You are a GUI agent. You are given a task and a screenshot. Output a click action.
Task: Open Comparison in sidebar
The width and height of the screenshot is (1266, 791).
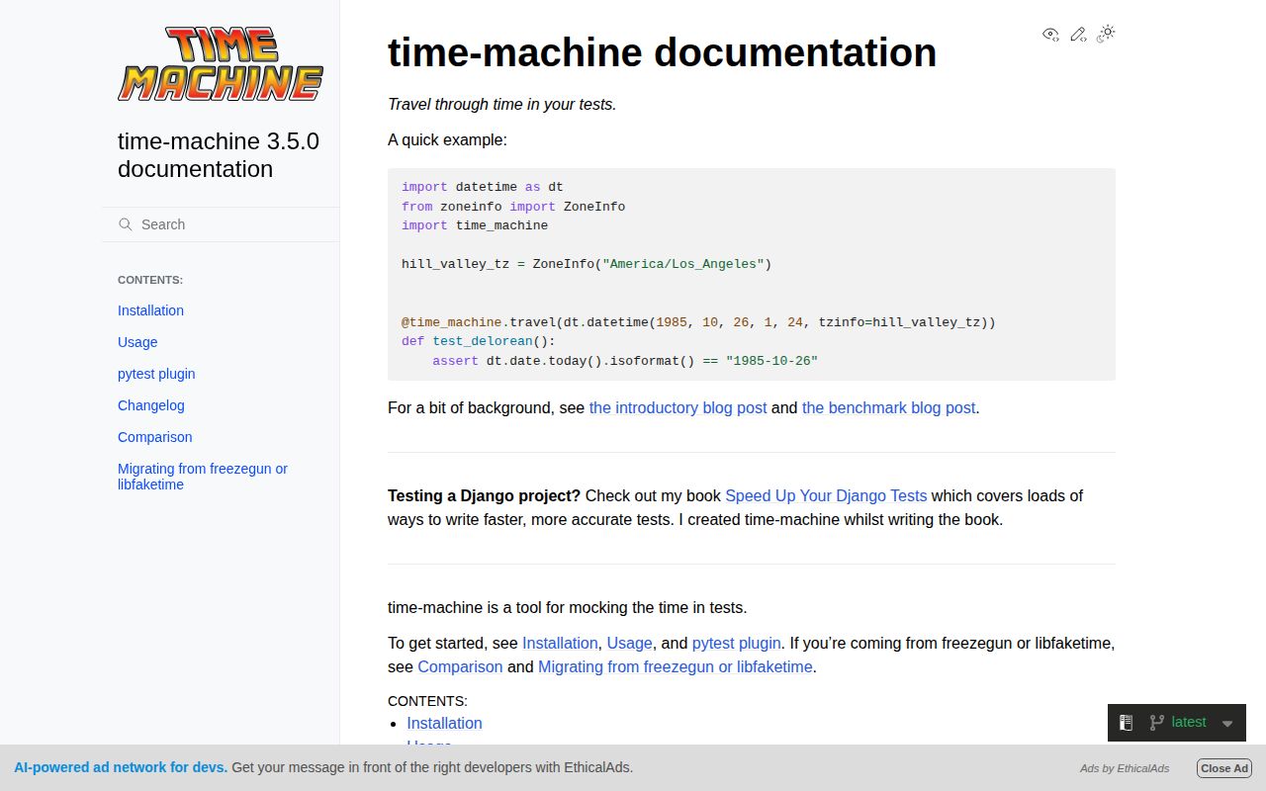click(155, 437)
